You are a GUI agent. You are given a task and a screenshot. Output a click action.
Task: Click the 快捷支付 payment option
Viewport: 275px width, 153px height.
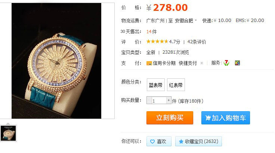click(x=188, y=63)
